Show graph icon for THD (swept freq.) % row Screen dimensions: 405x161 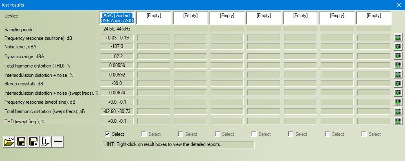(x=398, y=121)
